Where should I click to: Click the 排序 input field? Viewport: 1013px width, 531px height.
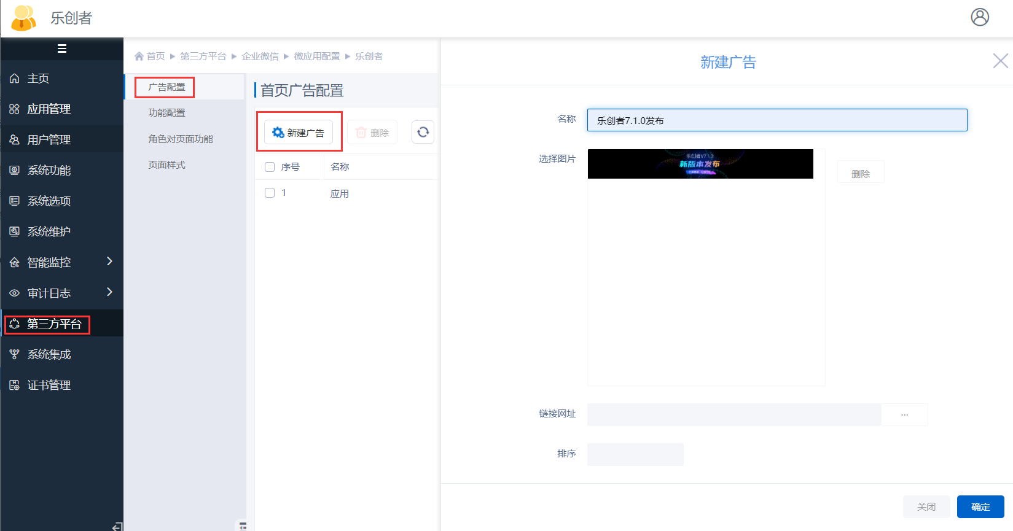pyautogui.click(x=635, y=454)
